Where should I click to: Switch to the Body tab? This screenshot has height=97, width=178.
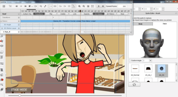coord(140,24)
